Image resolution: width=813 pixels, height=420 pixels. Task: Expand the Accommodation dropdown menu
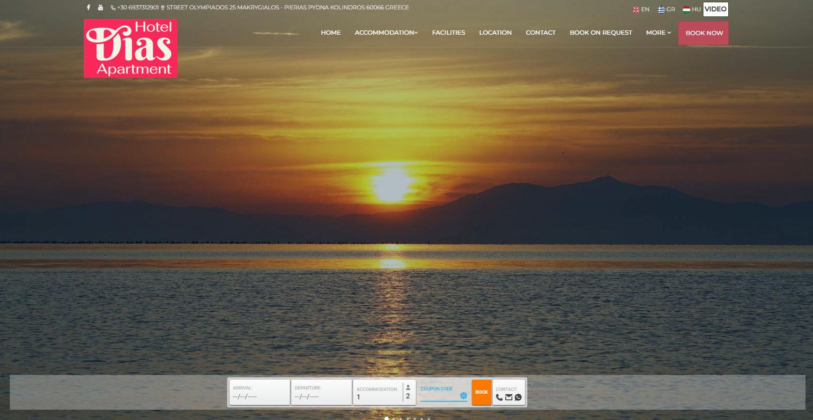click(386, 33)
